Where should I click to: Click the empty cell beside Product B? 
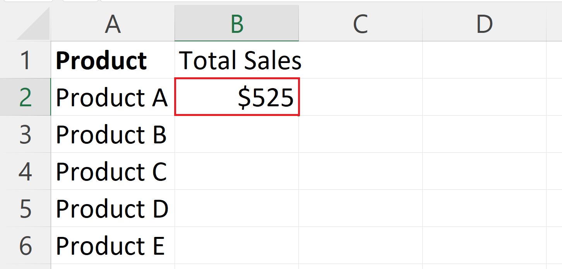(236, 134)
